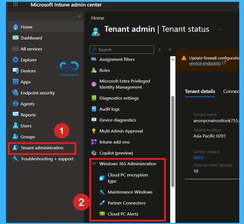
Task: Click the Troubleshooting + support wrench icon
Action: (x=15, y=159)
